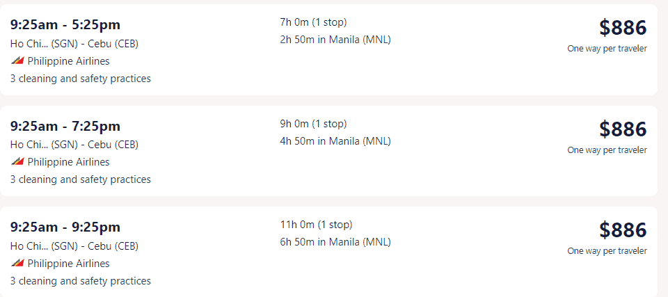668x297 pixels.
Task: Click 2h 50m in Manila layover text
Action: [x=335, y=40]
